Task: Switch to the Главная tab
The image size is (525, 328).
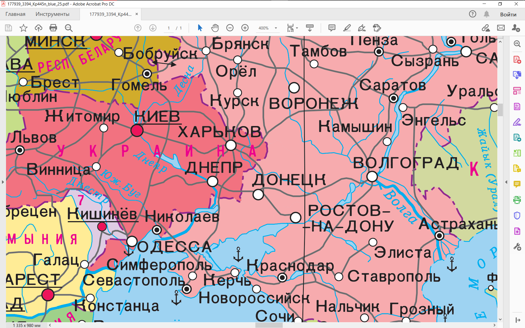Action: tap(15, 14)
